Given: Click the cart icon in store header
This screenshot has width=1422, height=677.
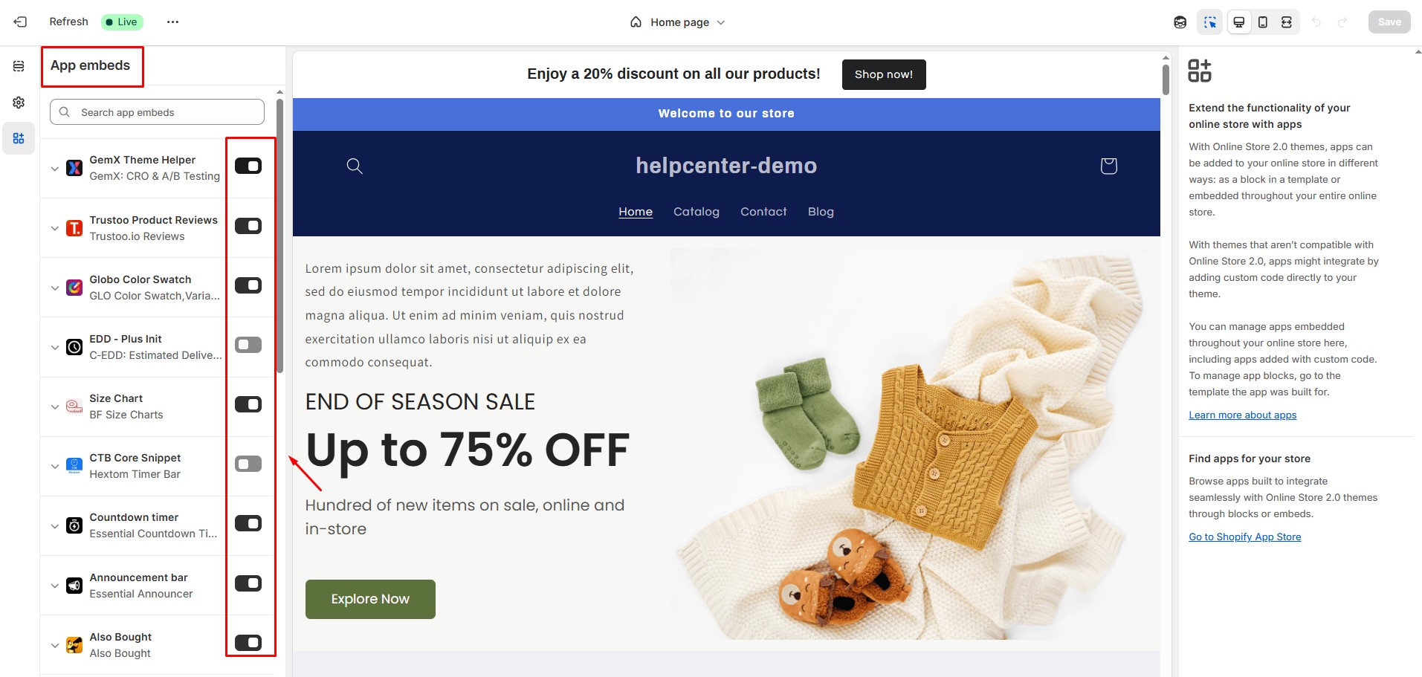Looking at the screenshot, I should (x=1108, y=166).
